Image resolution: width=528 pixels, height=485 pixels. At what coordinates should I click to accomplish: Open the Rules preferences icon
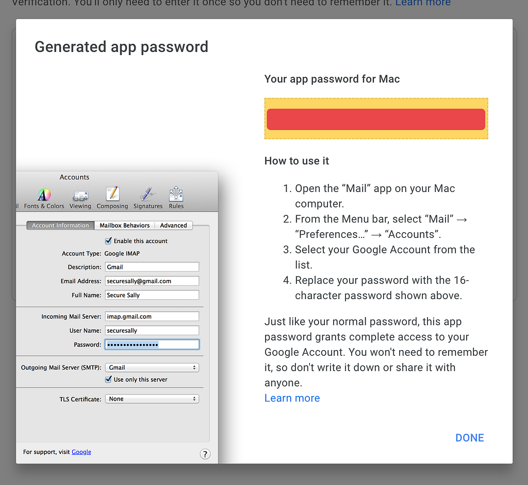coord(176,194)
